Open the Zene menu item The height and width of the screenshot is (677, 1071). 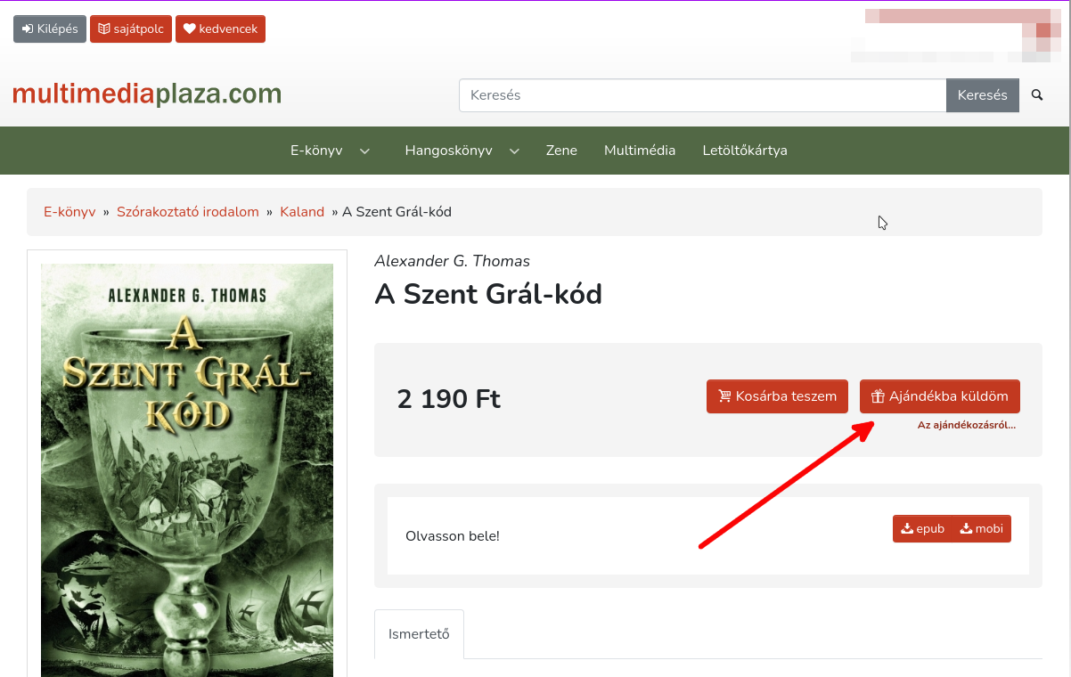coord(561,151)
